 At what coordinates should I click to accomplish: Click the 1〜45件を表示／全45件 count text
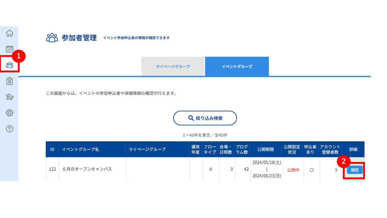(205, 135)
